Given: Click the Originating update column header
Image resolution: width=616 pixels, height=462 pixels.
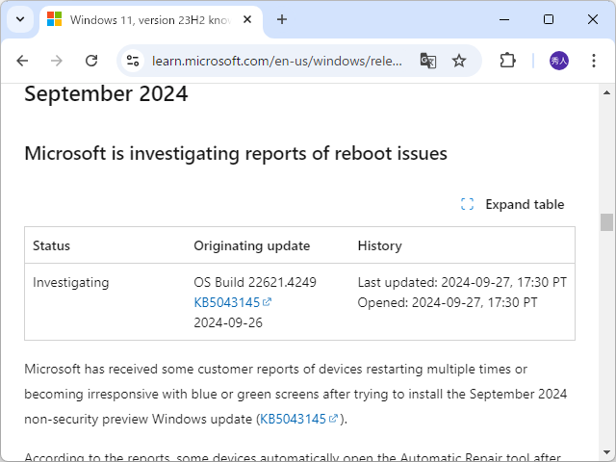Looking at the screenshot, I should click(x=252, y=245).
